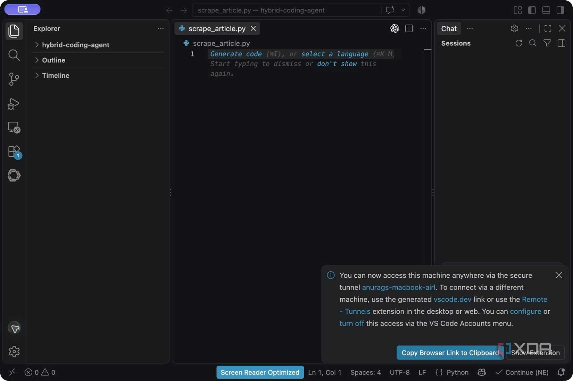Screen dimensions: 573x381
Task: Open the Run and Debug view
Action: pyautogui.click(x=14, y=103)
